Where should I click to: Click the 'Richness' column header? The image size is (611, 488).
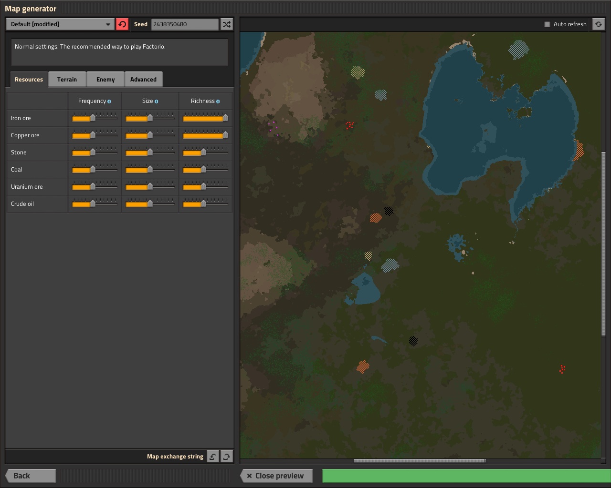click(x=203, y=101)
